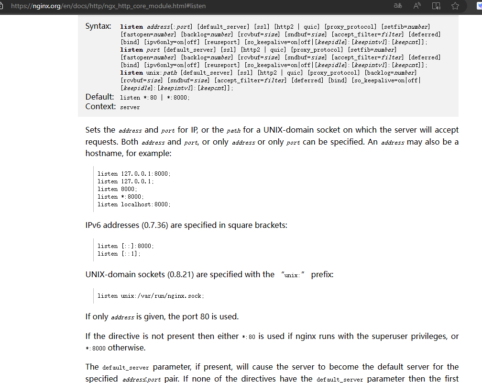
Task: Click the "UNIX-domain sockets (0.8.21)" sentence
Action: coord(209,275)
